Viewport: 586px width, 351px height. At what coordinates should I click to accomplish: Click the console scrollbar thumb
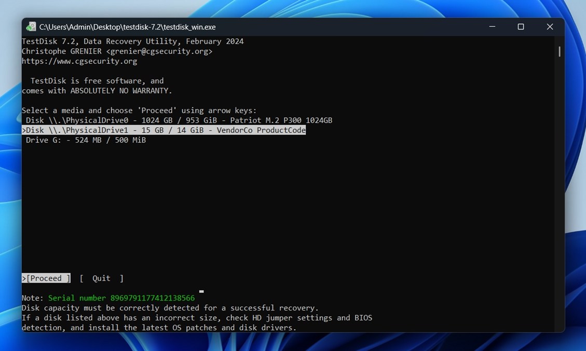pyautogui.click(x=559, y=51)
